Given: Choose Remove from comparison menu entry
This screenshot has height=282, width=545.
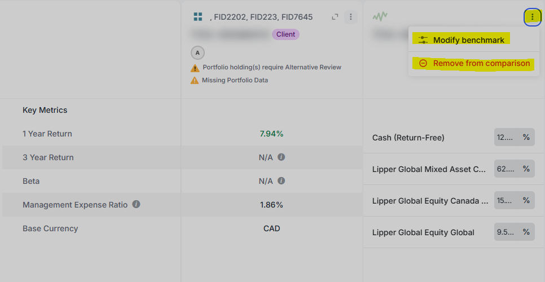Looking at the screenshot, I should (x=474, y=63).
